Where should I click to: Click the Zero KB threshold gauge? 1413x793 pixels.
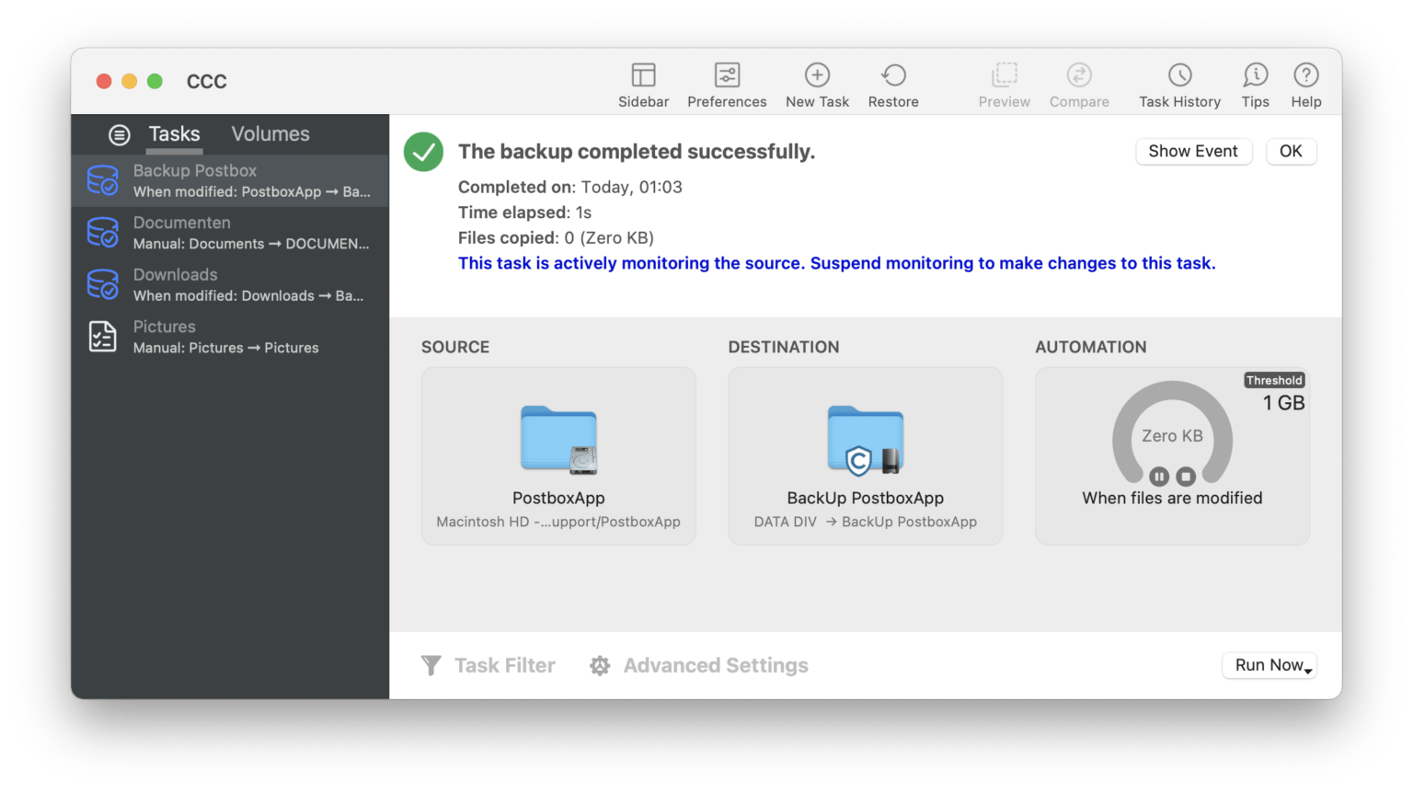point(1172,432)
